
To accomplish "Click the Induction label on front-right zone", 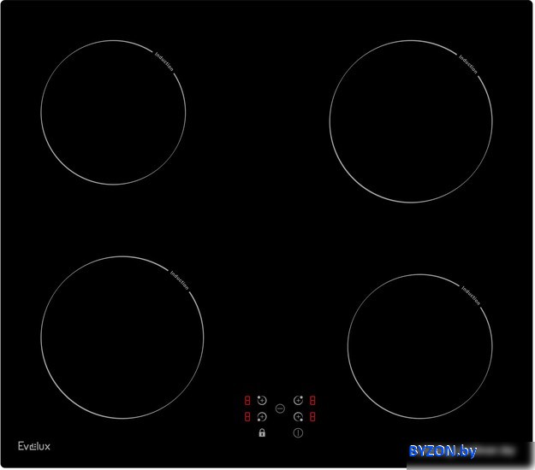I will [x=471, y=296].
